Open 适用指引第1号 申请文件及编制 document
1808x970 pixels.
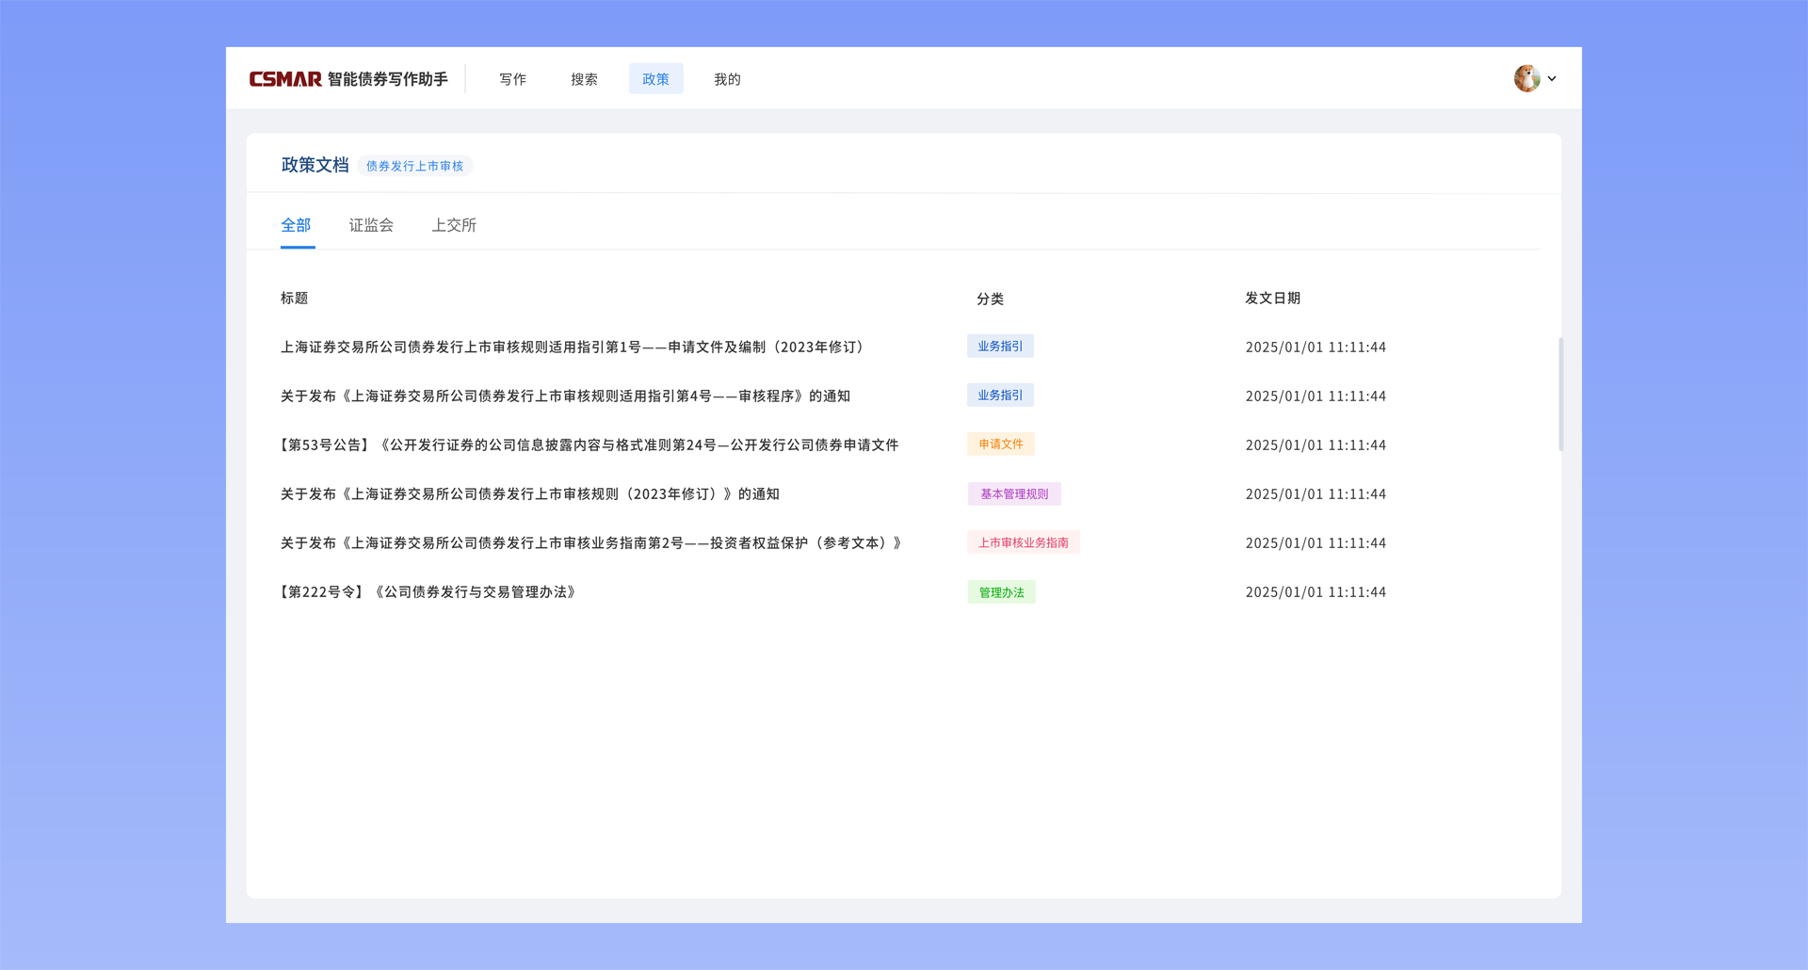click(x=573, y=347)
